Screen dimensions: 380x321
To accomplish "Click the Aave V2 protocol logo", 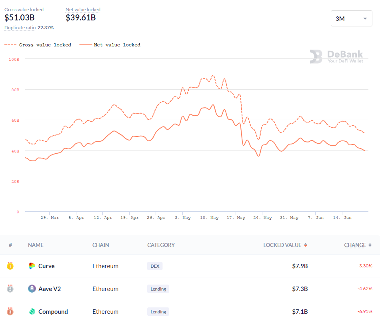I will 32,289.
